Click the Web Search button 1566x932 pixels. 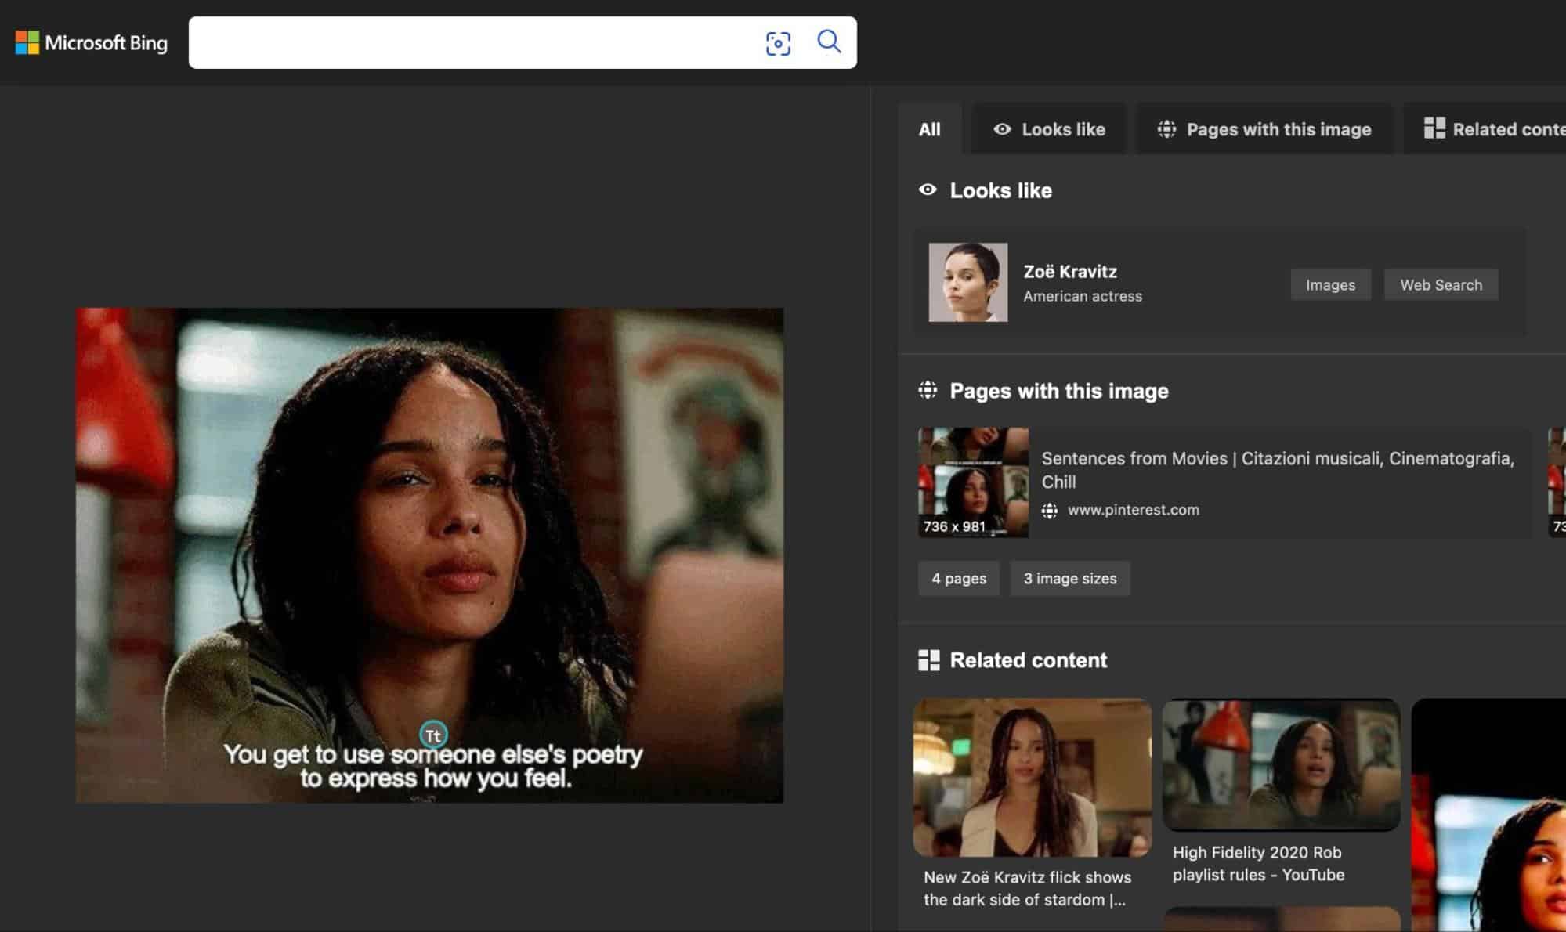[1441, 285]
